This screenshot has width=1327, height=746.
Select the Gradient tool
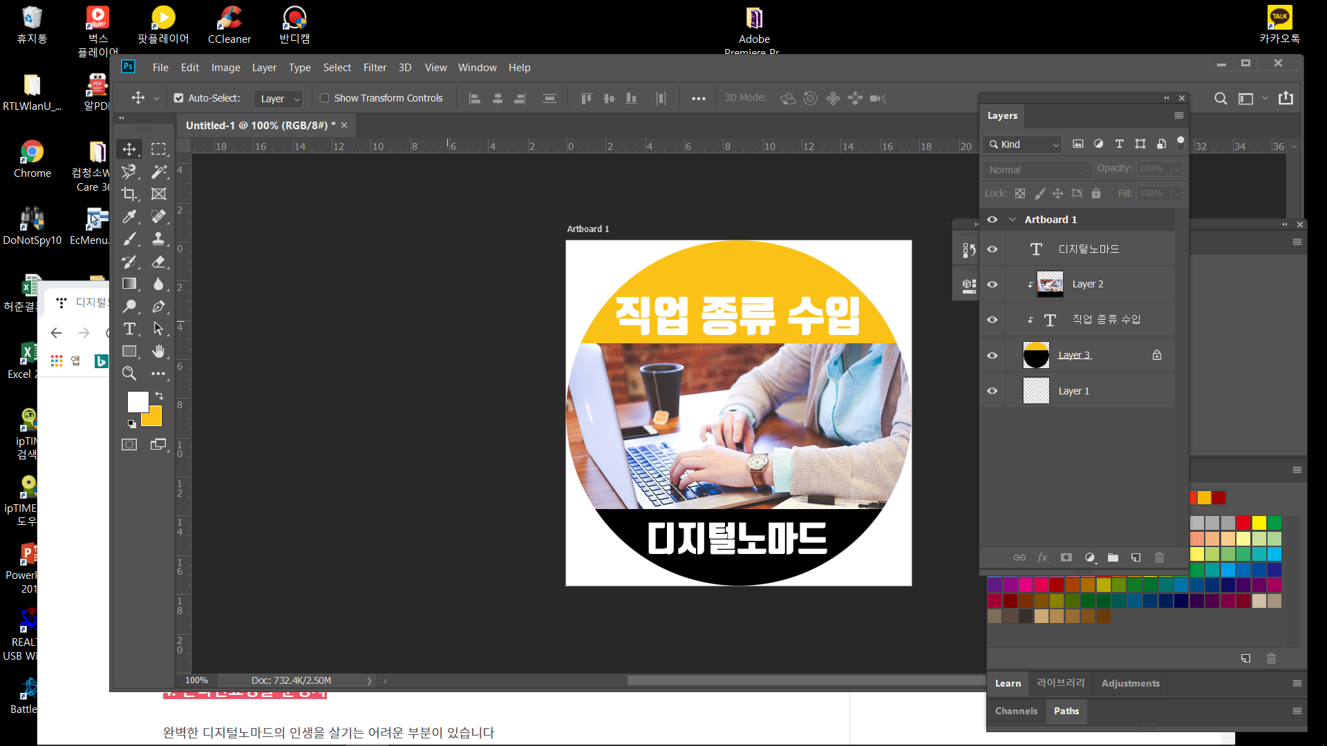(x=129, y=284)
